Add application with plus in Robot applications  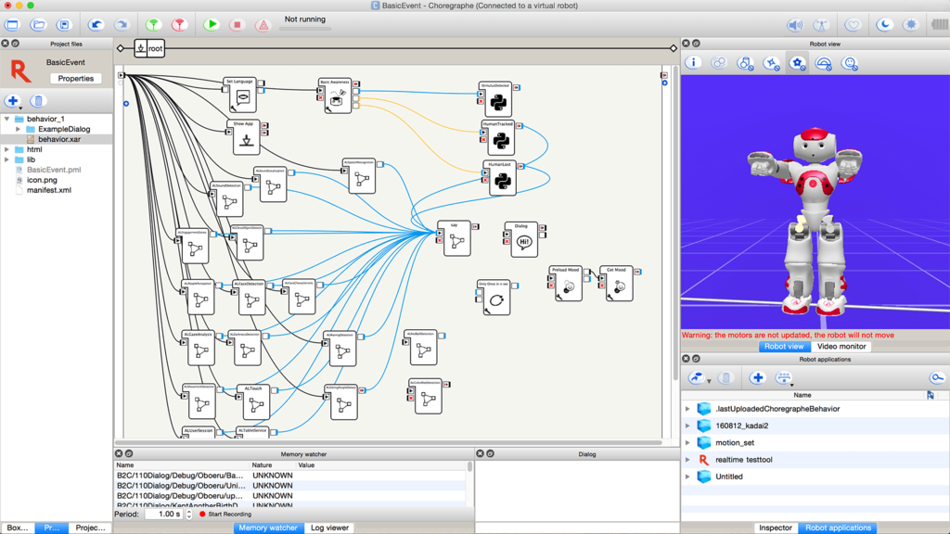click(757, 378)
